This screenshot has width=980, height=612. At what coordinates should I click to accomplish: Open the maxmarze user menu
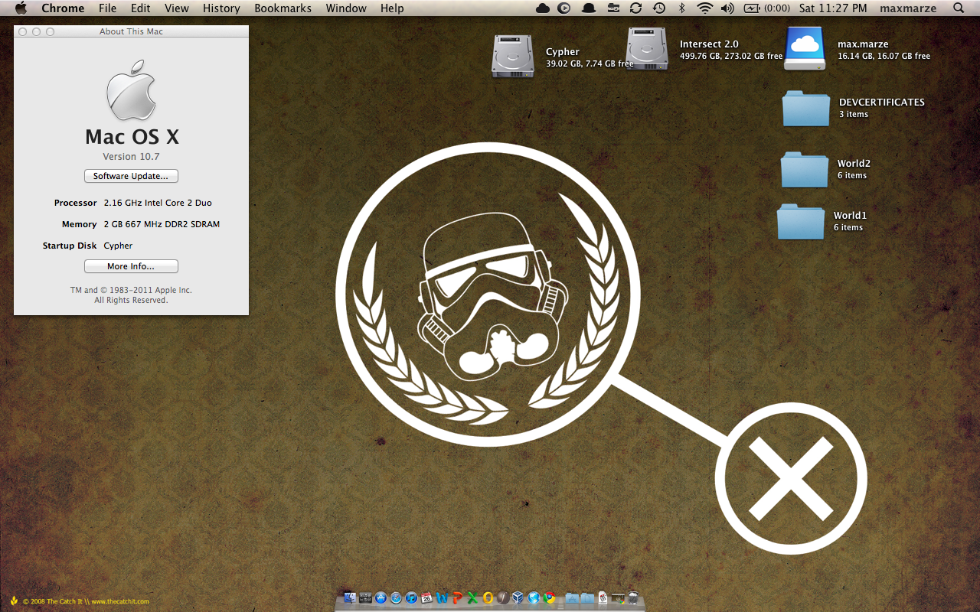(x=908, y=8)
